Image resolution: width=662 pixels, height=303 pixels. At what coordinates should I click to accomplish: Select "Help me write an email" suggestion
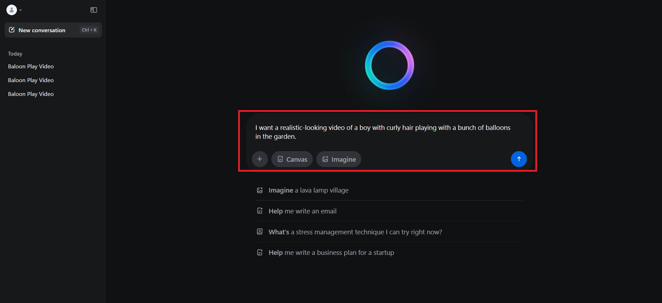[x=303, y=211]
